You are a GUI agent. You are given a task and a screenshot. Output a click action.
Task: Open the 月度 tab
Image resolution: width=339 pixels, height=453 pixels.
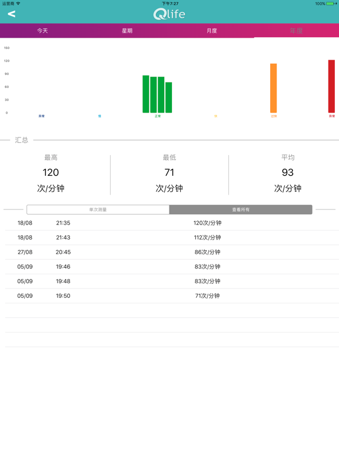[212, 31]
